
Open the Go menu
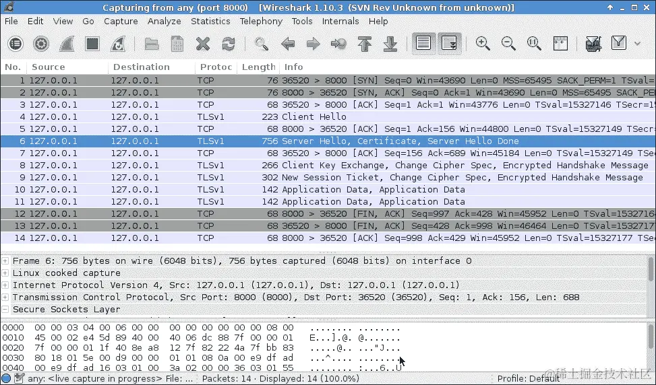(x=88, y=22)
